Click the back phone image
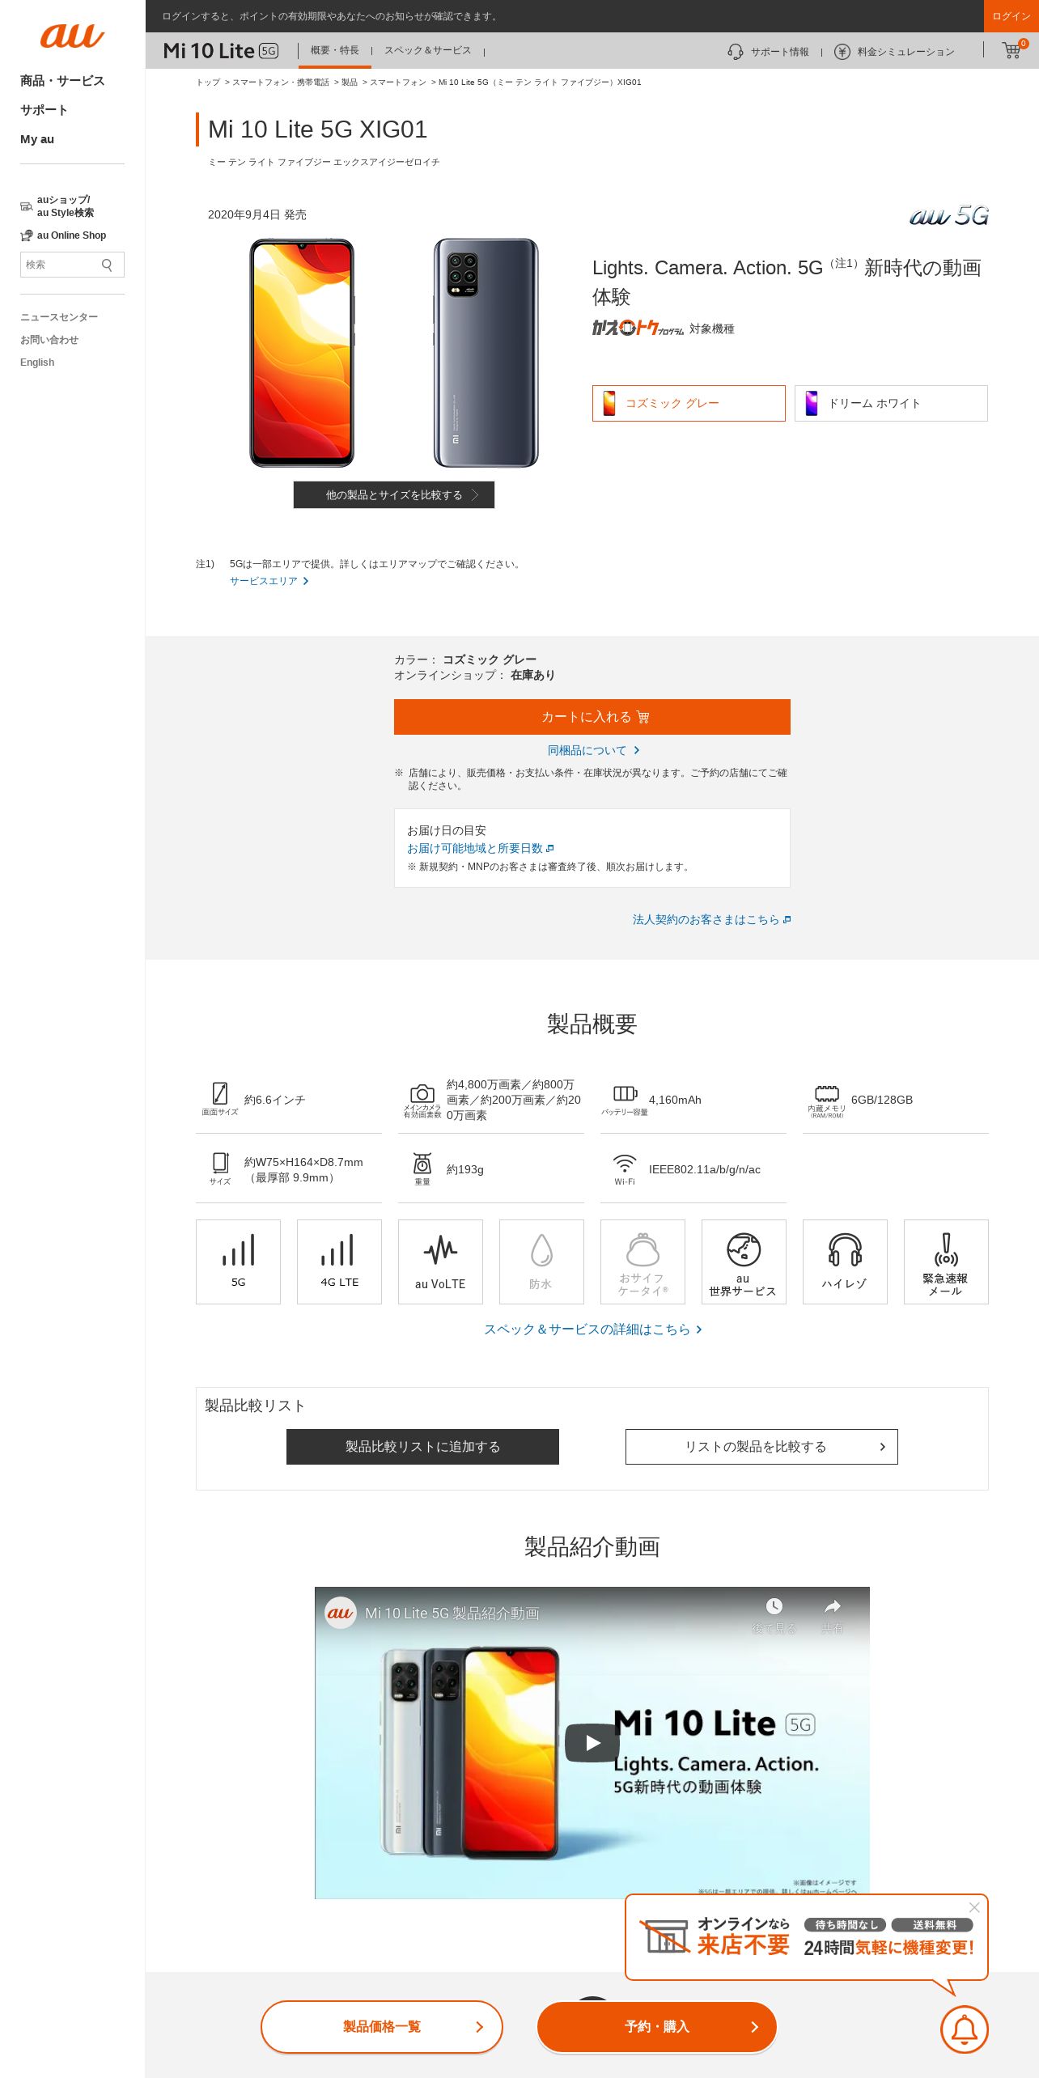1039x2078 pixels. (x=486, y=353)
